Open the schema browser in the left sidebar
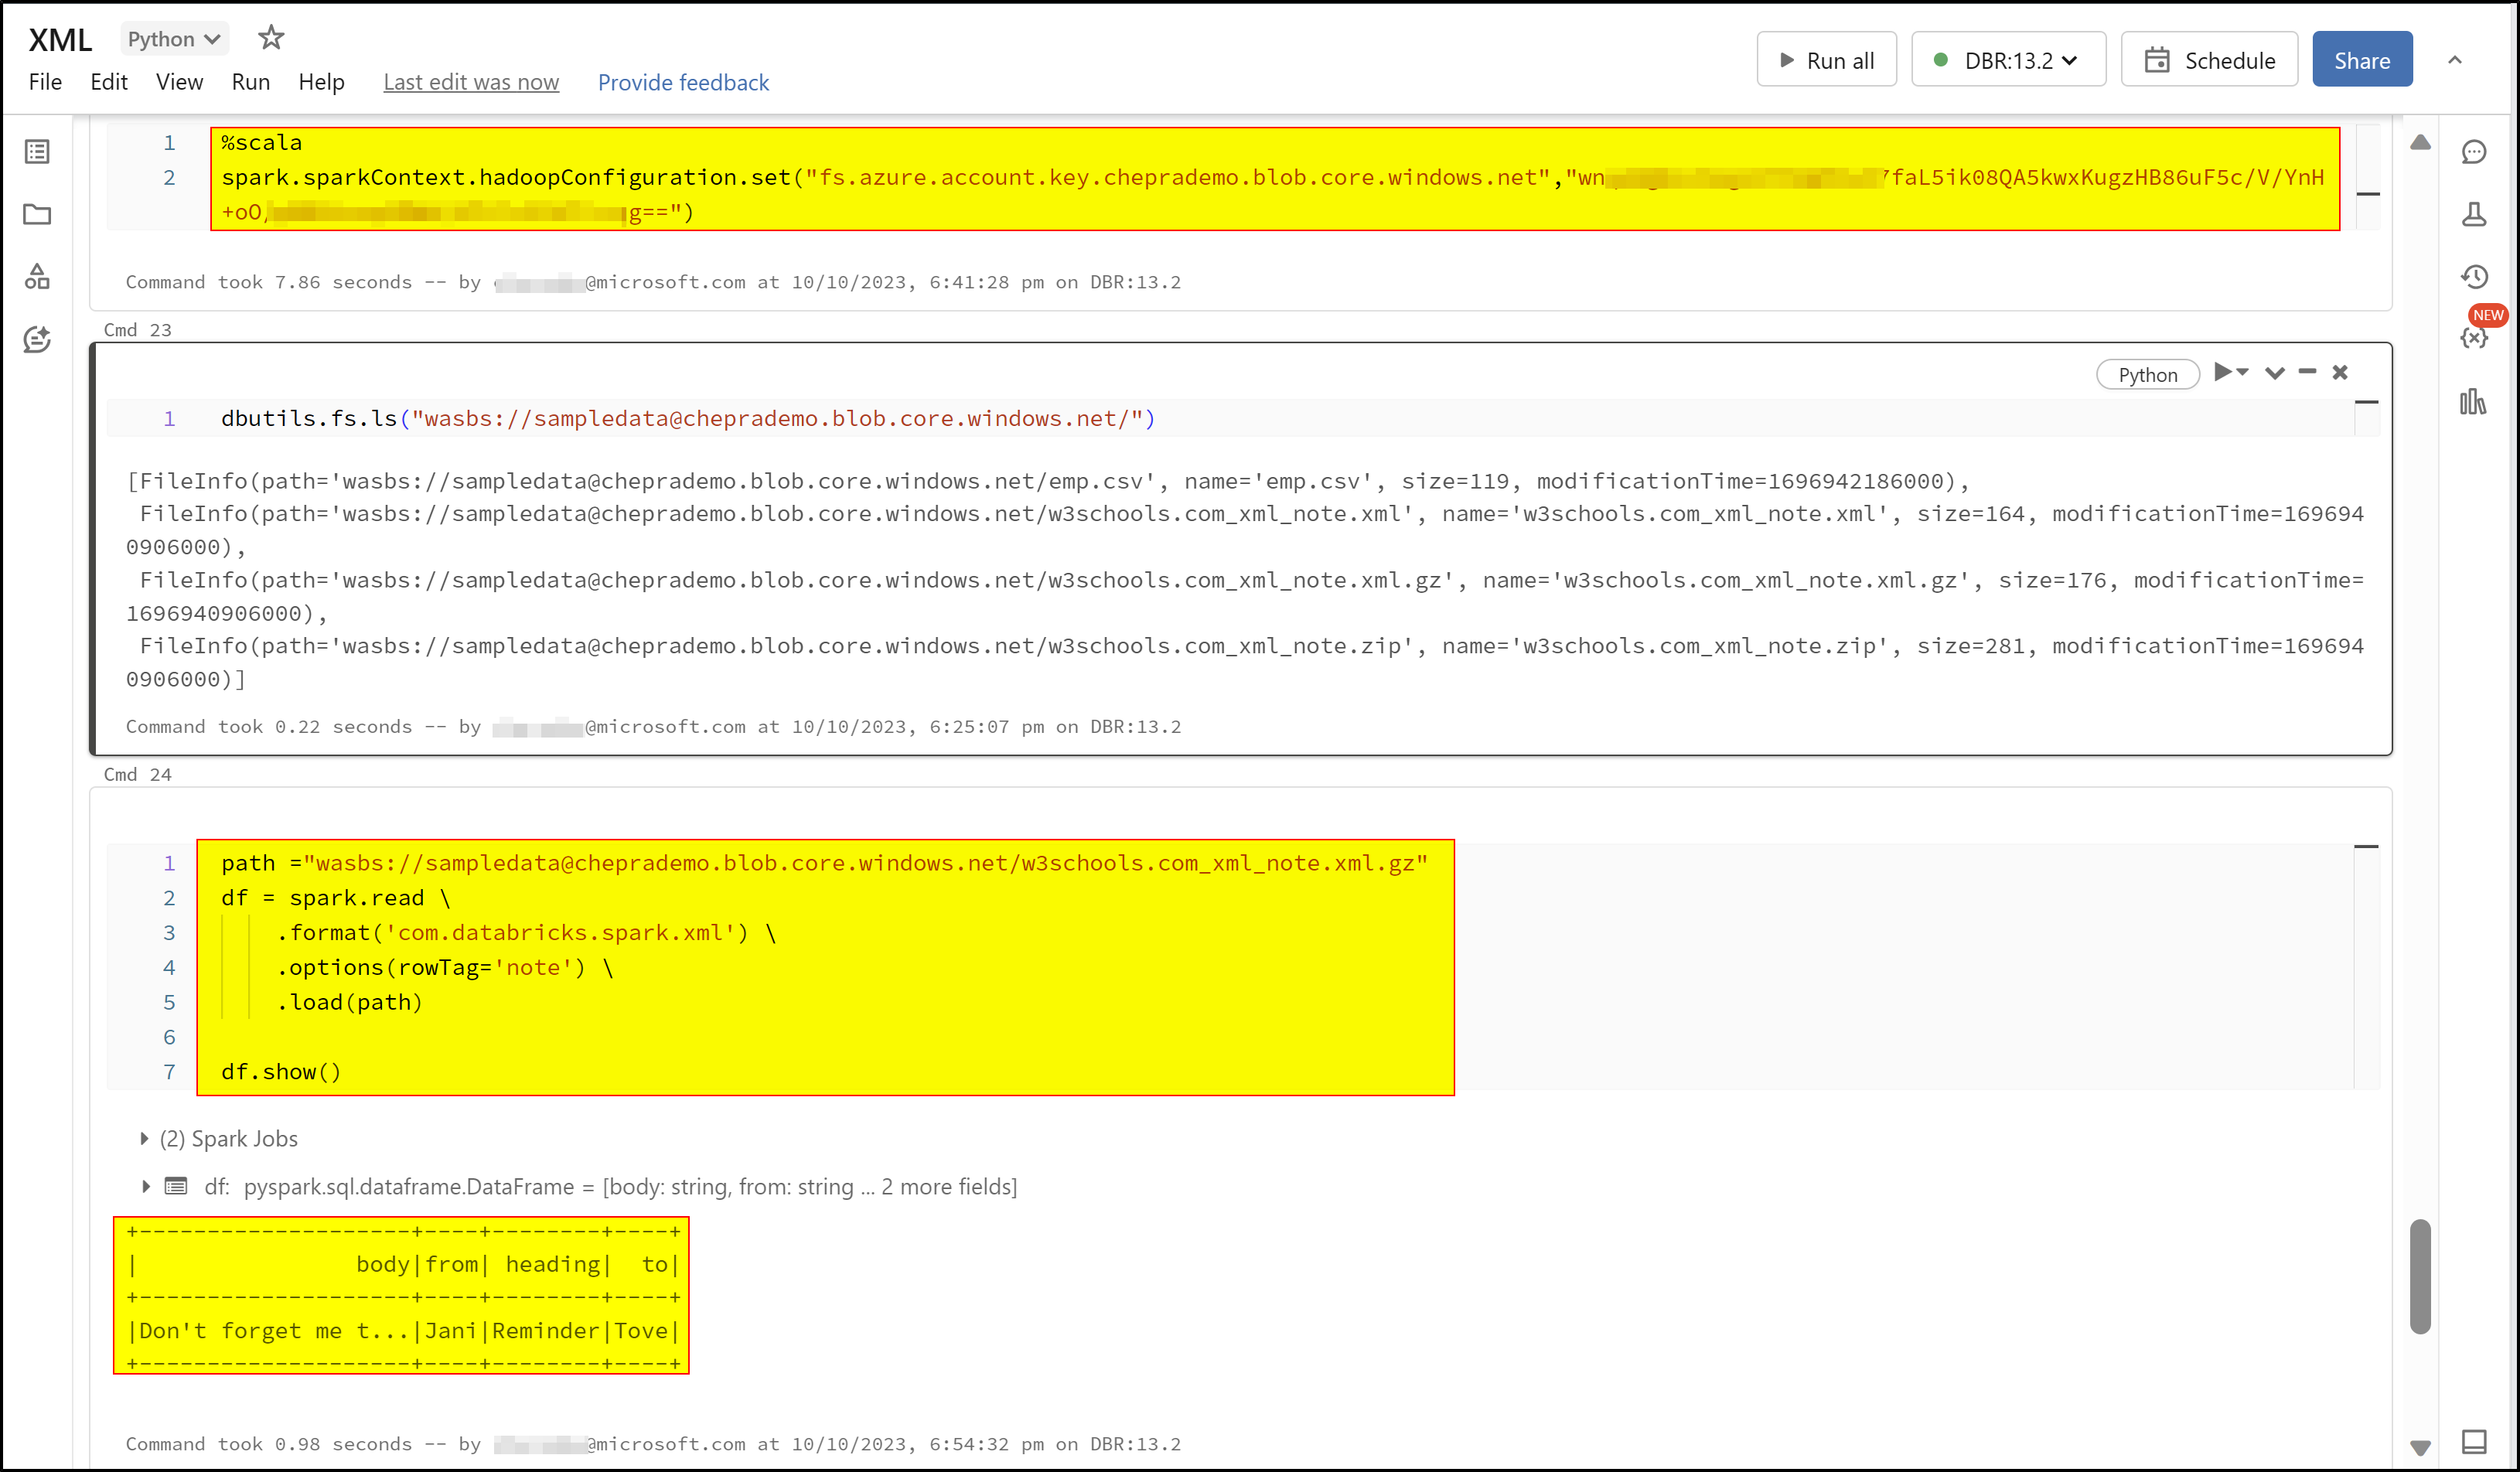The width and height of the screenshot is (2520, 1472). (37, 278)
